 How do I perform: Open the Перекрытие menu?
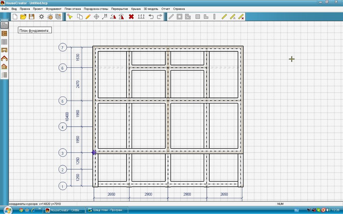[x=119, y=9]
